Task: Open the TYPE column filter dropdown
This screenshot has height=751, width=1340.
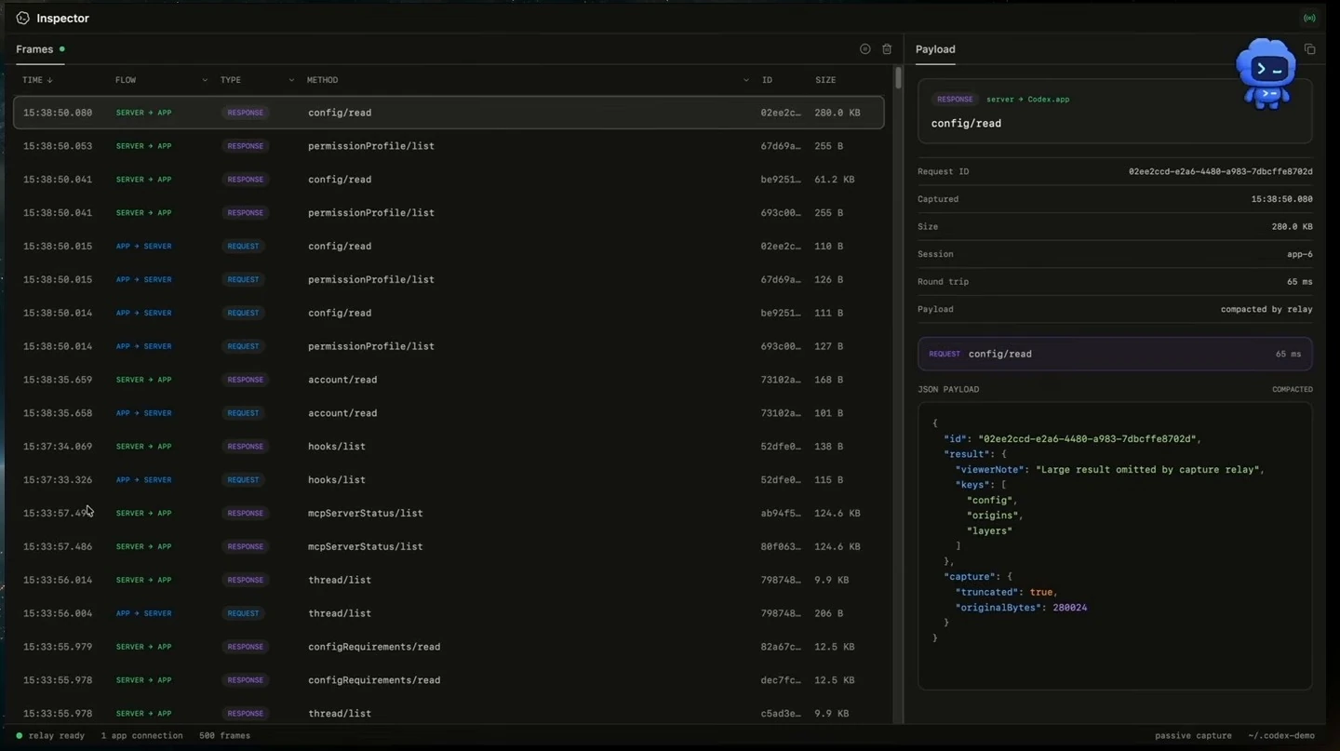Action: pyautogui.click(x=291, y=80)
